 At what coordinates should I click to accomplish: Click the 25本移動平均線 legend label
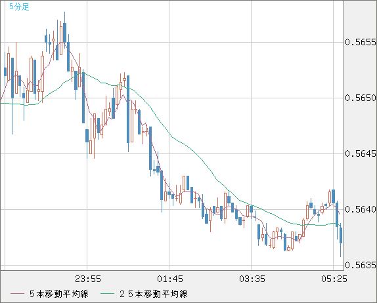point(154,294)
